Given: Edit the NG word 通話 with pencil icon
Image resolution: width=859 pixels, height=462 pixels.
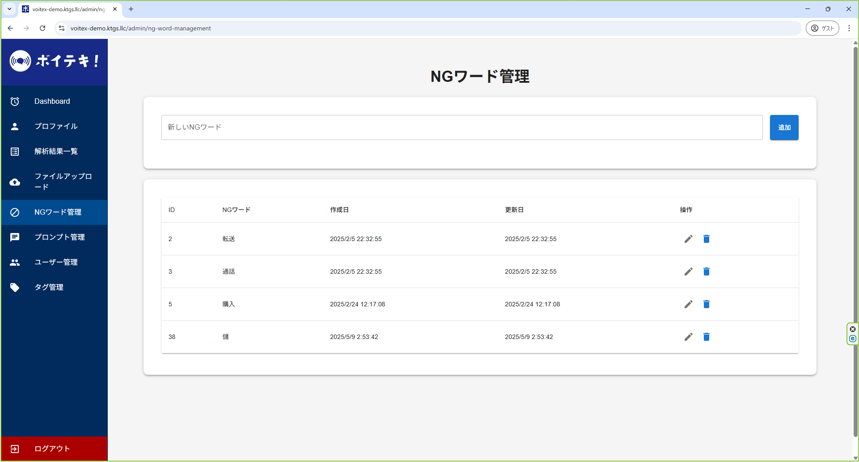Looking at the screenshot, I should pos(689,271).
